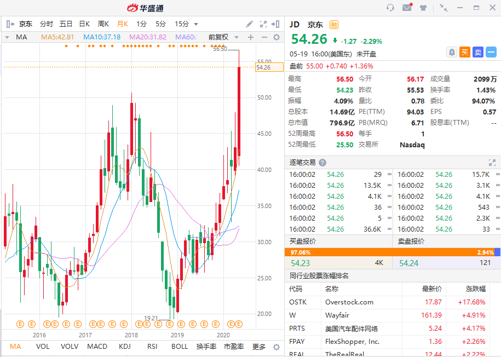Click the orange 买 buy button
This screenshot has height=357, width=501.
tap(465, 52)
